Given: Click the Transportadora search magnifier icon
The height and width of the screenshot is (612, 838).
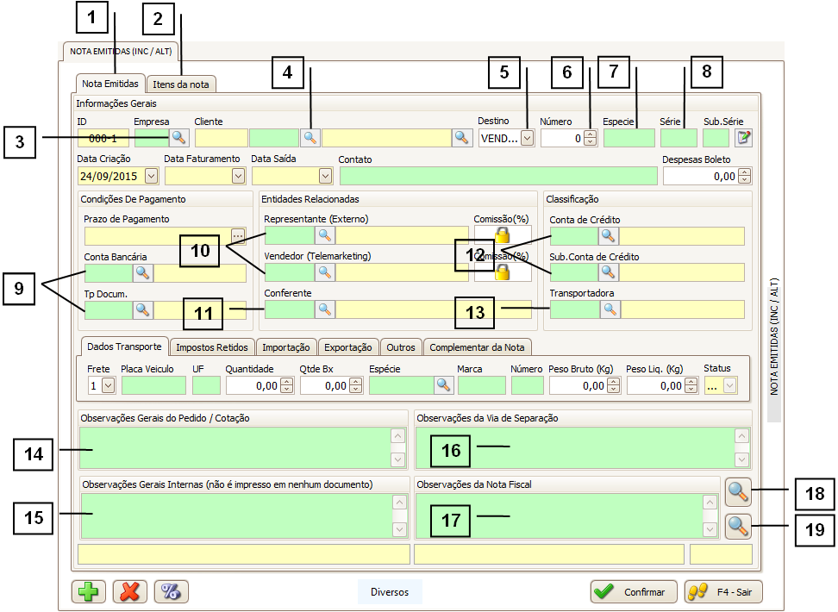Looking at the screenshot, I should (610, 309).
